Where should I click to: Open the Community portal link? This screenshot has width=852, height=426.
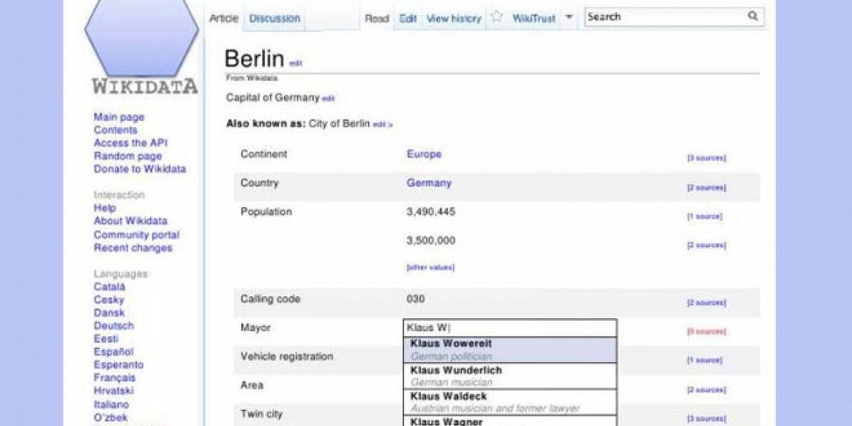click(x=136, y=235)
